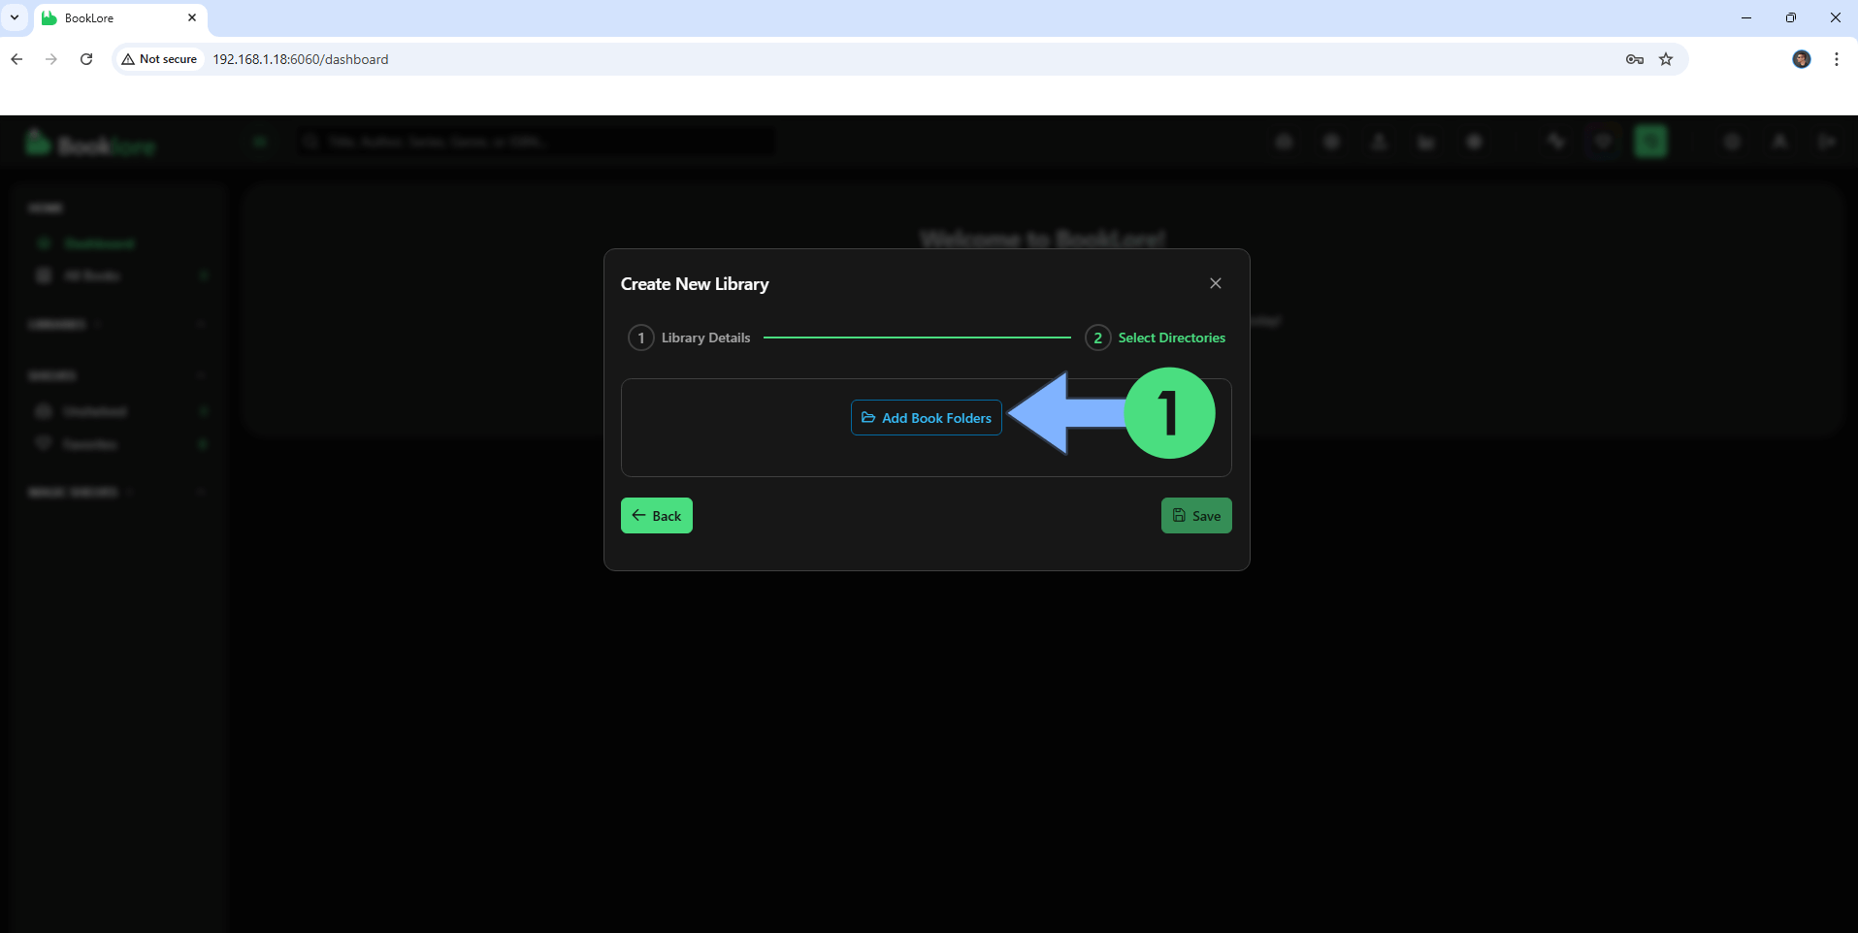The width and height of the screenshot is (1858, 933).
Task: Bookmark this page with the star
Action: tap(1666, 59)
